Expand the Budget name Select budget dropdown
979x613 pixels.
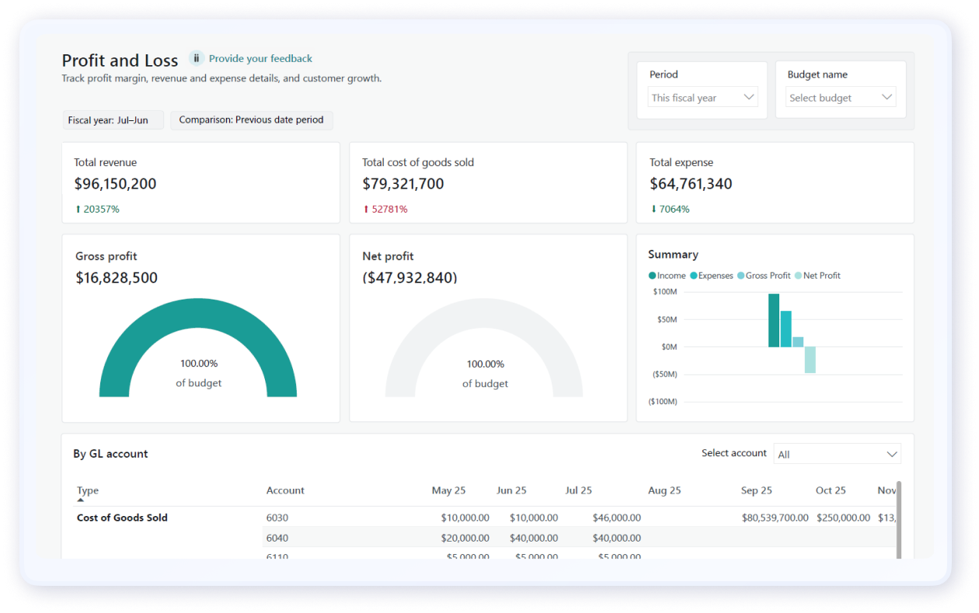841,98
